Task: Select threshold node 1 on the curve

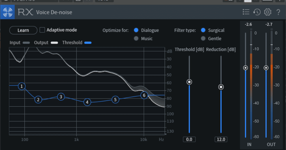Action: pos(22,86)
